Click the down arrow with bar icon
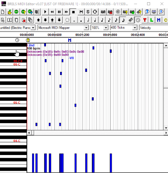Screen dimensions: 168x173 pyautogui.click(x=59, y=20)
